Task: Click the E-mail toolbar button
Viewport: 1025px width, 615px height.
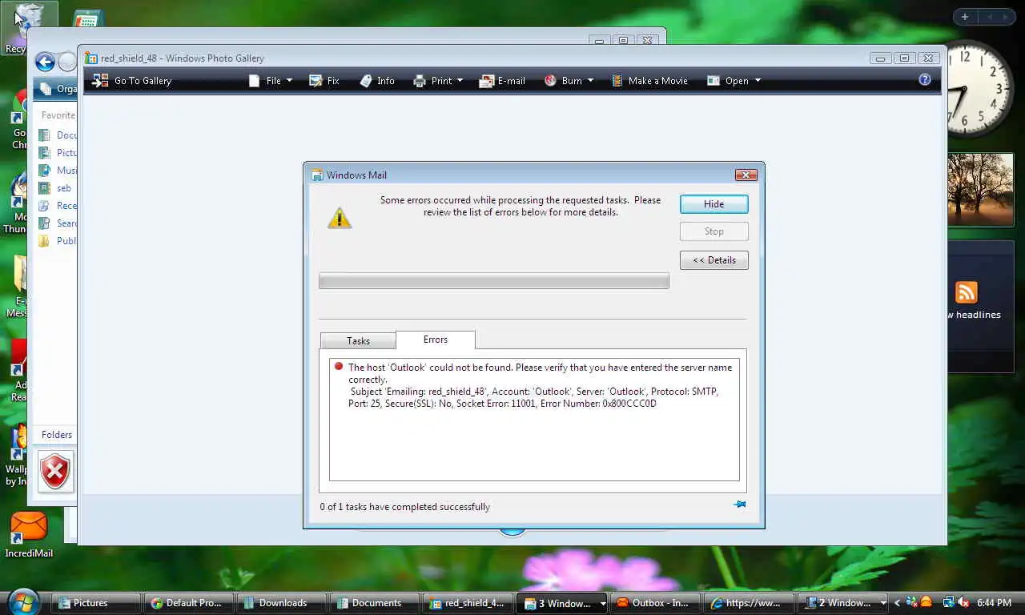Action: click(x=502, y=81)
